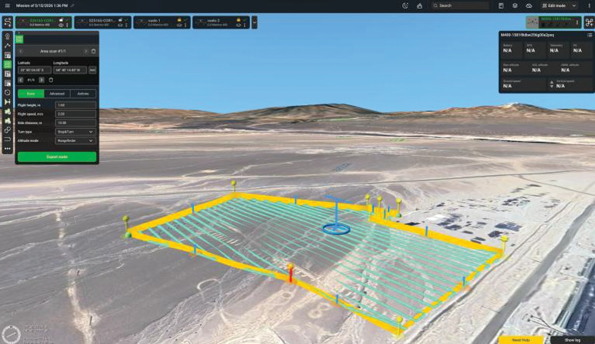Click the green Export route button

57,157
